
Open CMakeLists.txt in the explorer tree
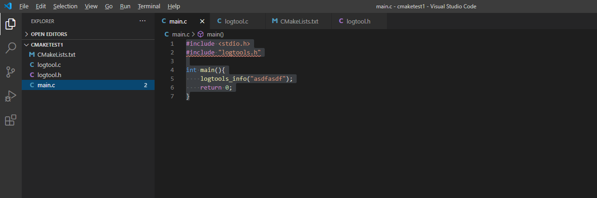(88, 54)
